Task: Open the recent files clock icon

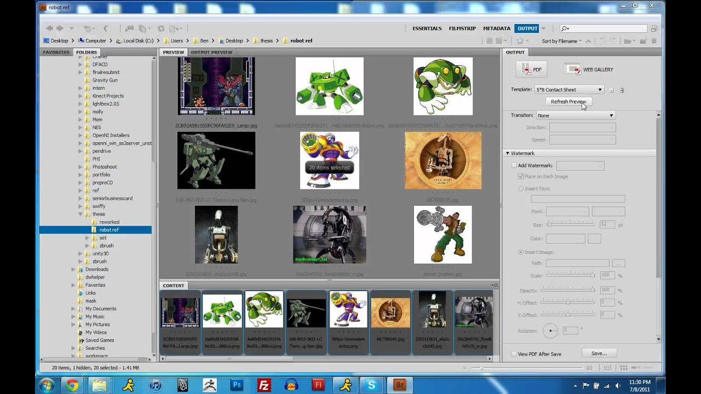Action: [x=88, y=28]
